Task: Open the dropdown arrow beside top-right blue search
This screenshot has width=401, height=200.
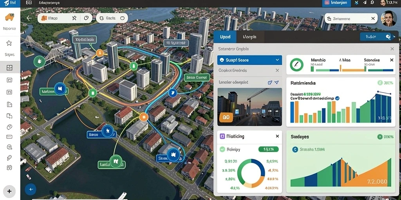Action: point(394,37)
